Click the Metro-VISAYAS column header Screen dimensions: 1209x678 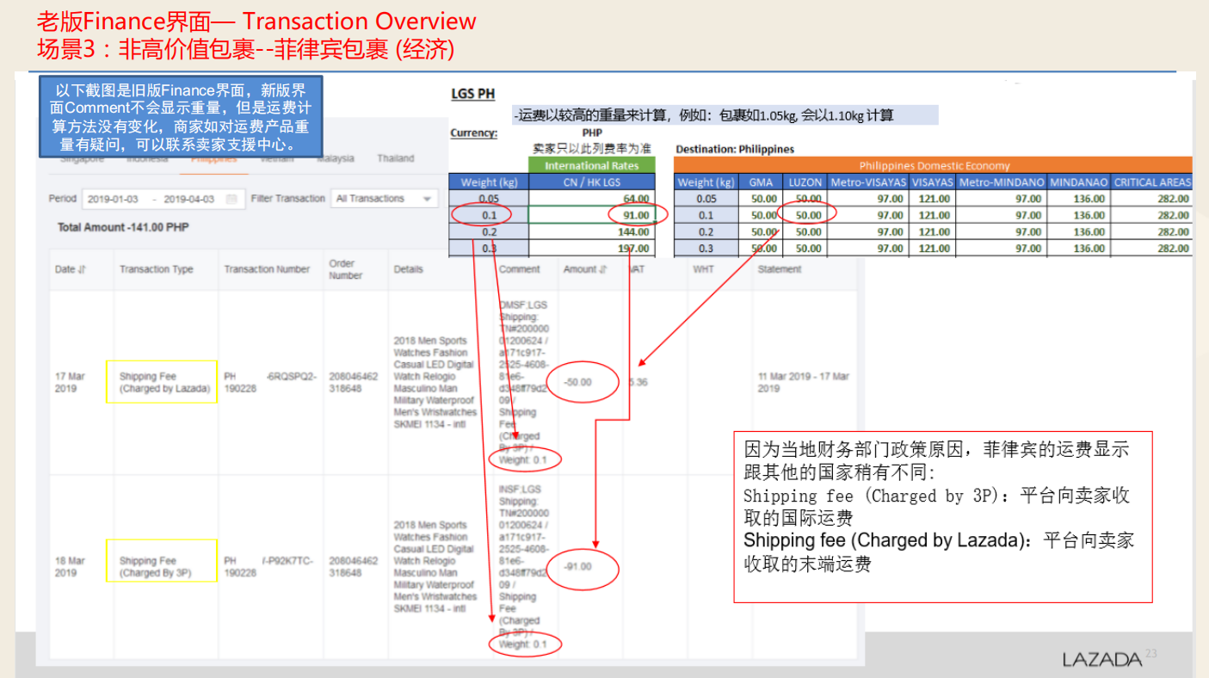867,182
